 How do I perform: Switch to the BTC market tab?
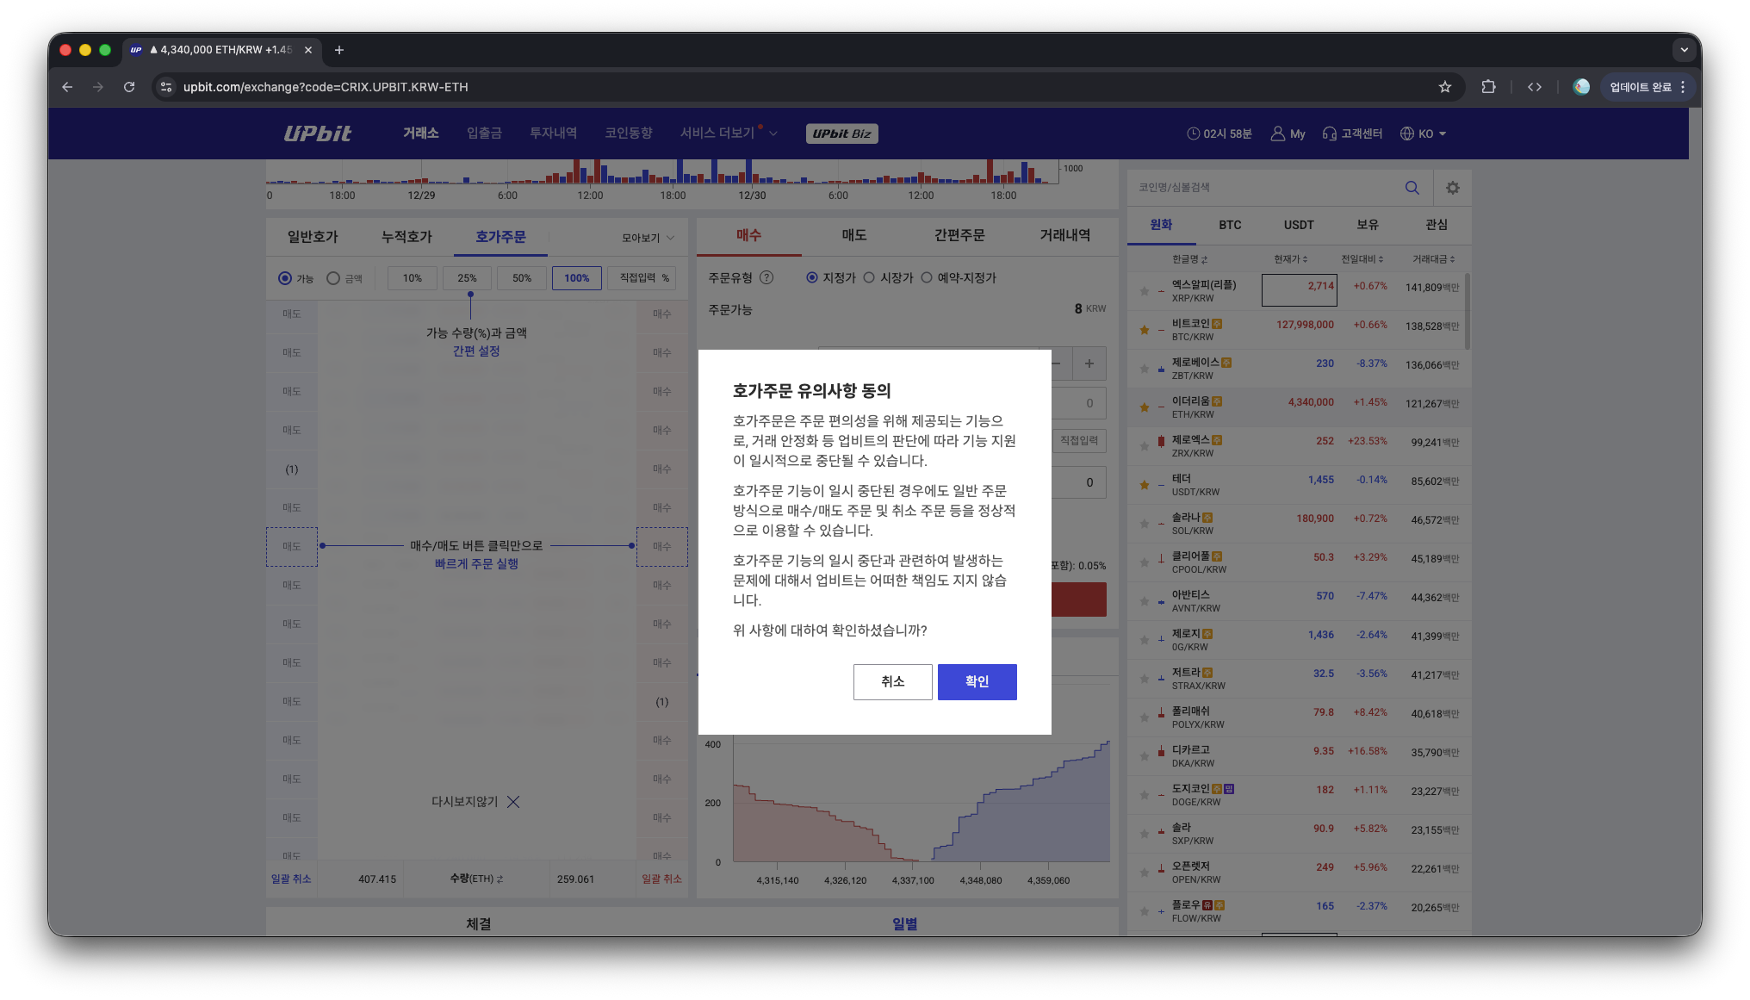[1229, 225]
